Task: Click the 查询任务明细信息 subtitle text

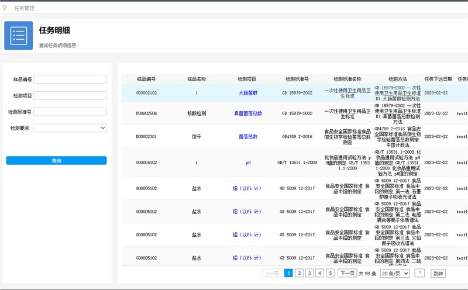Action: [x=57, y=46]
